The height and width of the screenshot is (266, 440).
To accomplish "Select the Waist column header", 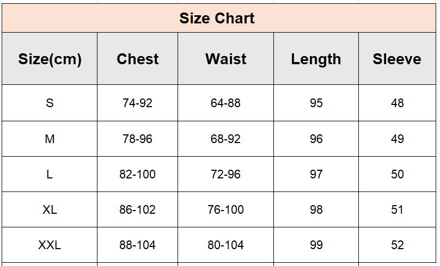I will (225, 59).
